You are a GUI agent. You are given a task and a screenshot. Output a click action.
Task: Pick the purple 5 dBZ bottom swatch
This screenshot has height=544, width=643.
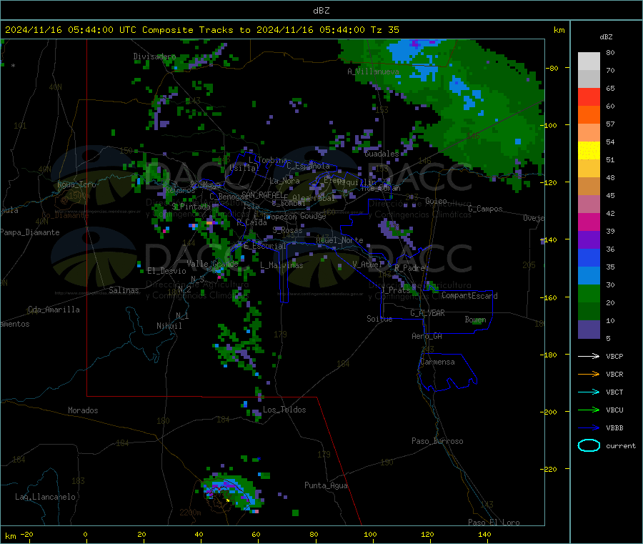coord(589,330)
